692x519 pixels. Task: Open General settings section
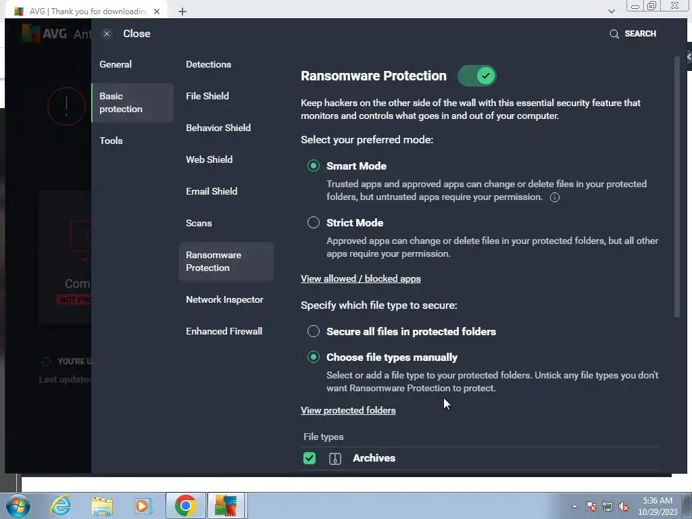coord(116,64)
